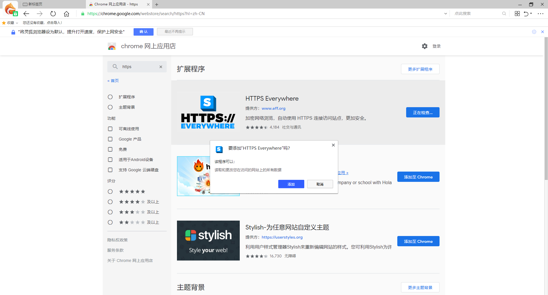The height and width of the screenshot is (295, 548).
Task: Click the 正在检查... button
Action: [x=423, y=112]
